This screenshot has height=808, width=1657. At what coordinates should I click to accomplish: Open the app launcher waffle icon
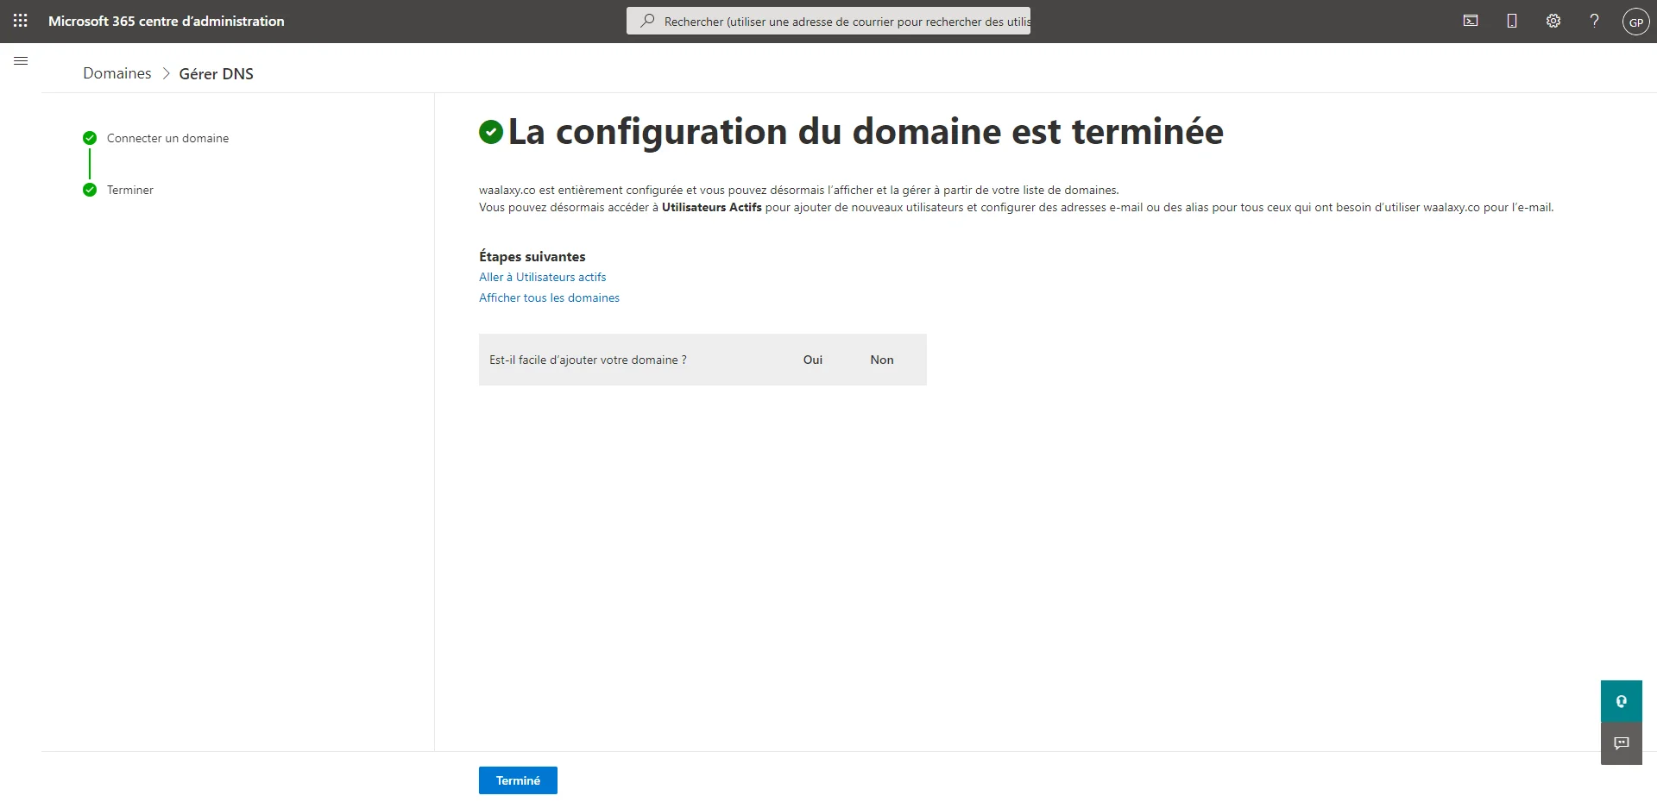[x=21, y=21]
